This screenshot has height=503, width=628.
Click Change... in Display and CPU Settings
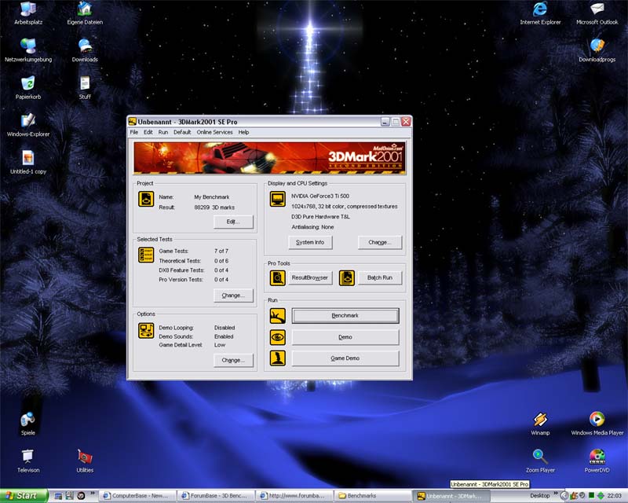[380, 242]
